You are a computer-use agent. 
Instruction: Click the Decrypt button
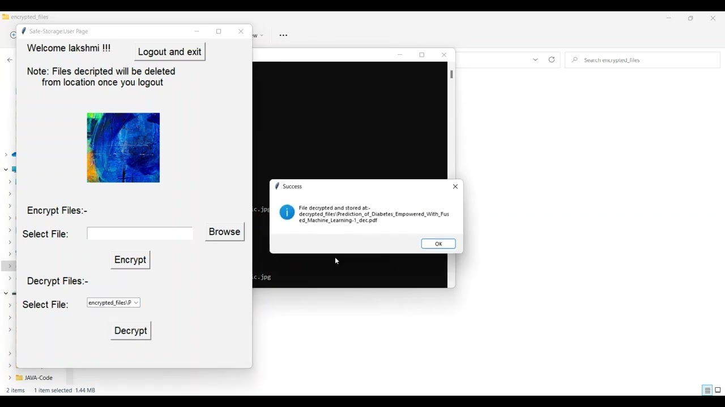131,331
